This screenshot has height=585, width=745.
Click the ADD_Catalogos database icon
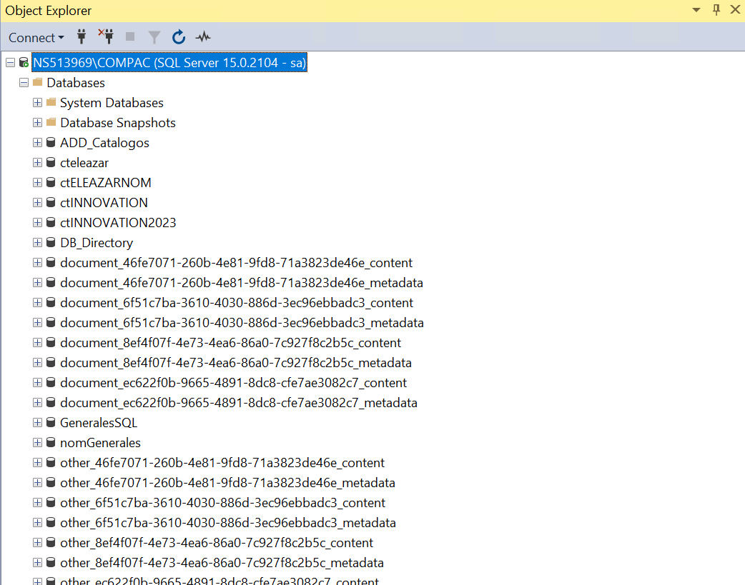click(x=51, y=142)
